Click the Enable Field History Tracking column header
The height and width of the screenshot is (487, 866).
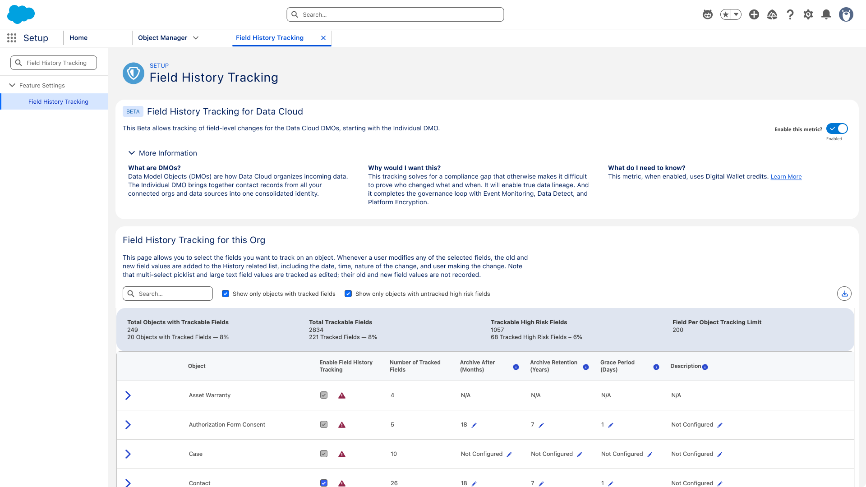pos(346,366)
